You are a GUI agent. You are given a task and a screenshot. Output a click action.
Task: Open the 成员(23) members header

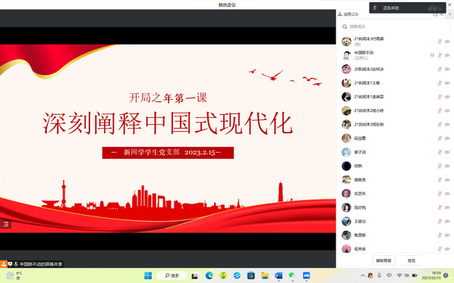coord(348,14)
